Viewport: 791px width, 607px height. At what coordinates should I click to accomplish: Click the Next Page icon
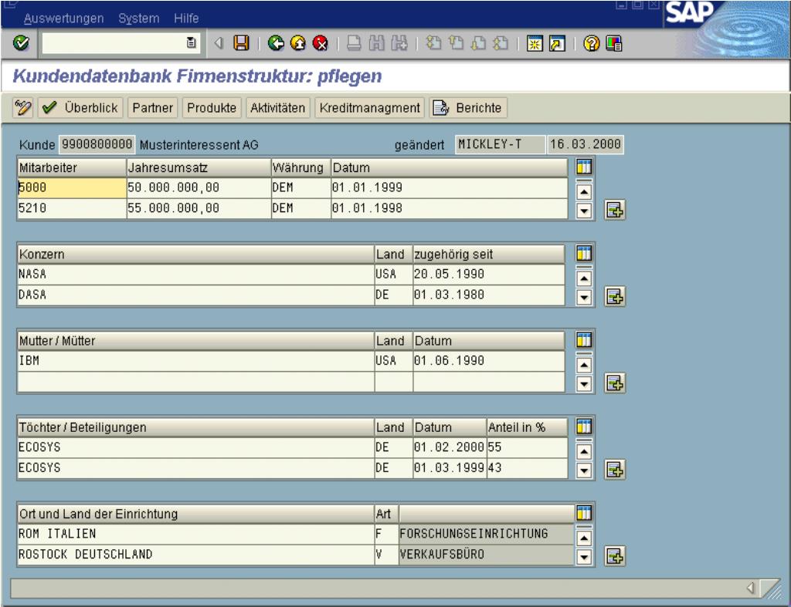coord(478,43)
